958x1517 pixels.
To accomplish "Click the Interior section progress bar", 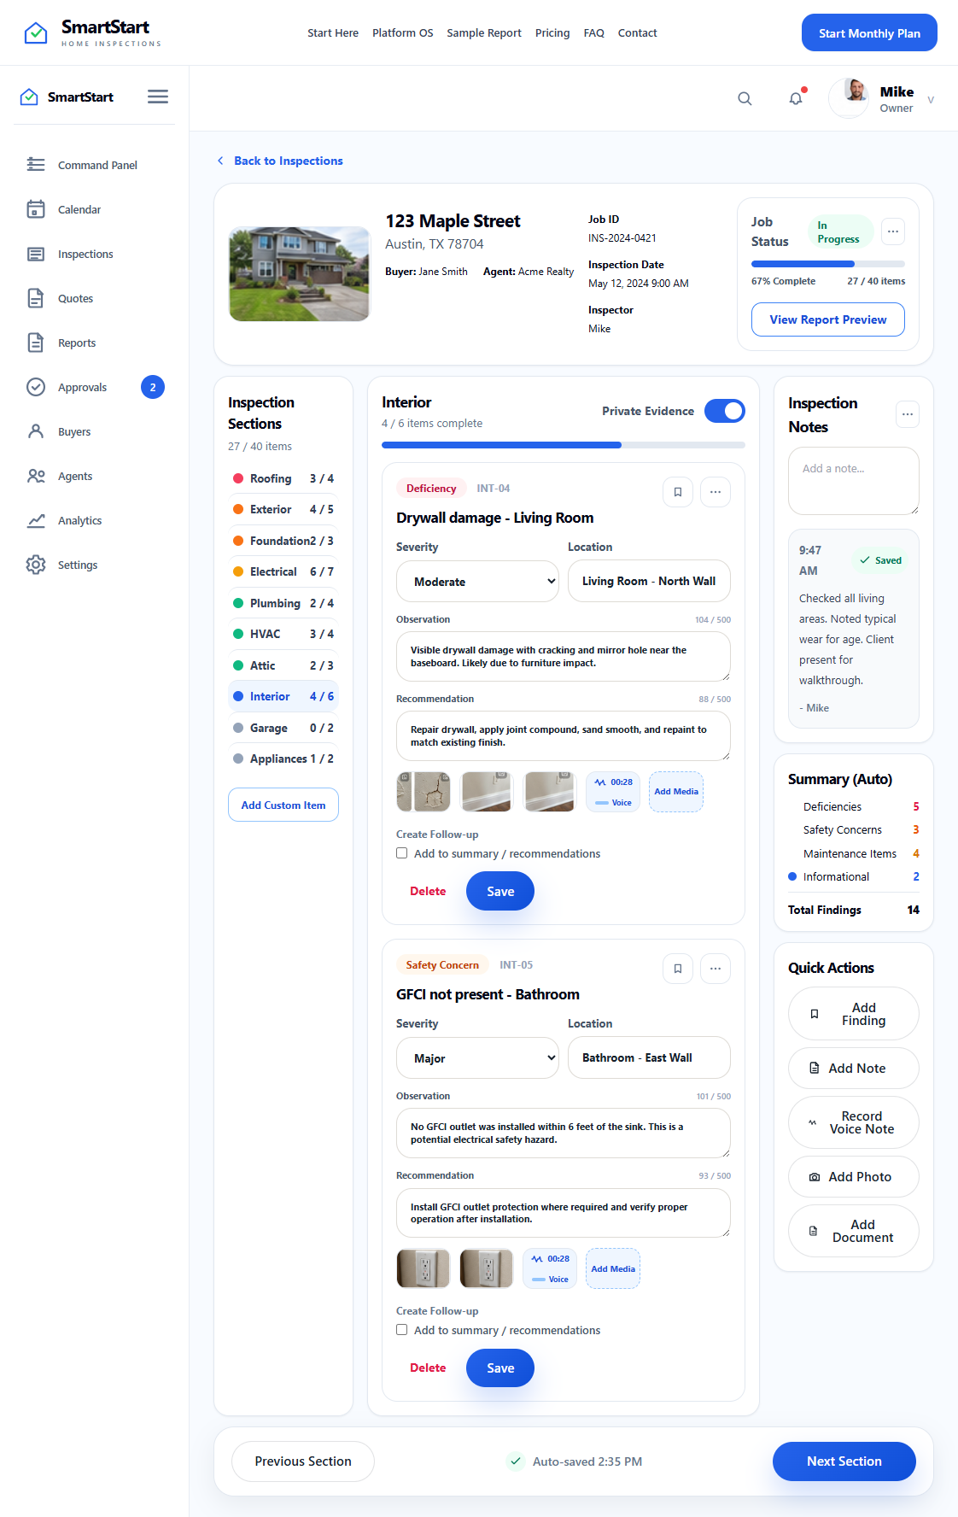I will (x=564, y=445).
